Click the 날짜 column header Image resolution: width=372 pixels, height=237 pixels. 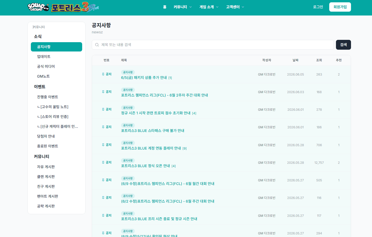(x=296, y=60)
